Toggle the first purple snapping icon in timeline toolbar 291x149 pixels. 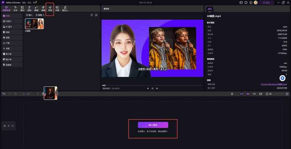coord(242,94)
